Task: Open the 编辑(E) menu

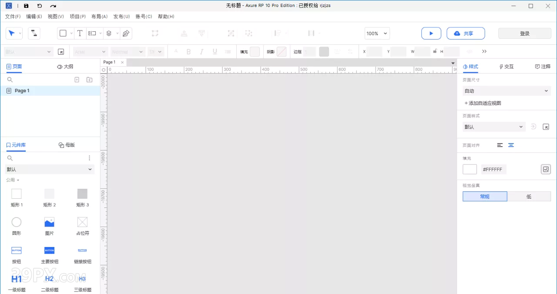Action: pos(34,17)
